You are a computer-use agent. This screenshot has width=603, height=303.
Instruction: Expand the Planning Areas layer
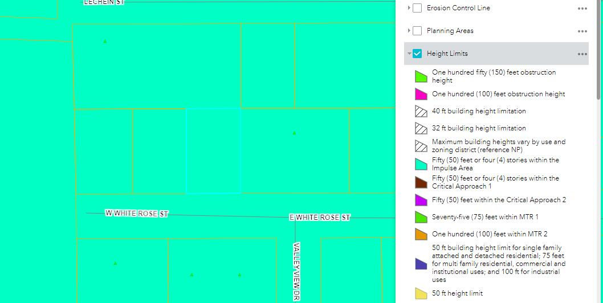tap(409, 31)
